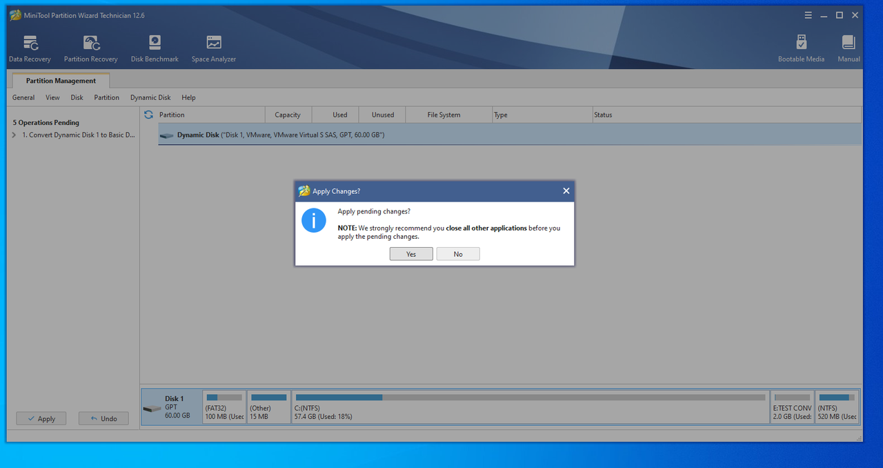The image size is (883, 468).
Task: Open Partition Recovery tool
Action: pos(91,49)
